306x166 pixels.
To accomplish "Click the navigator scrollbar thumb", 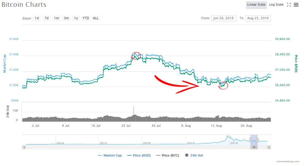I will point(254,147).
